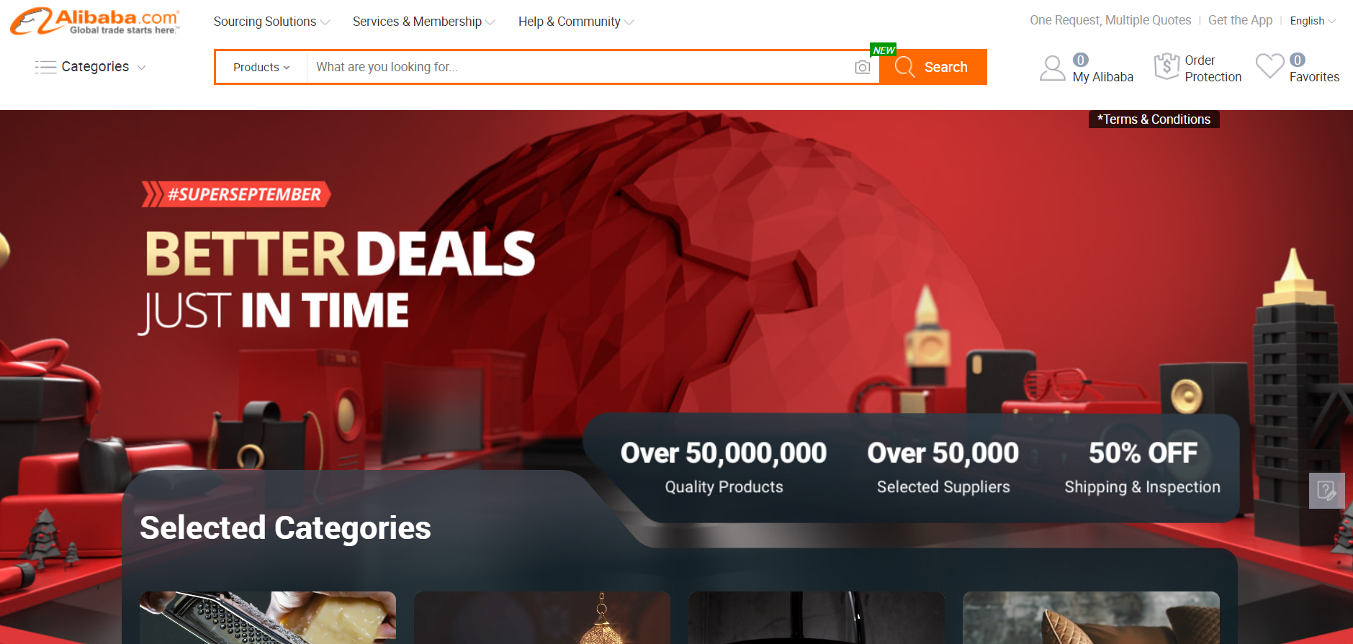Screen dimensions: 1353x644
Task: Open the feedback survey icon
Action: point(1326,491)
